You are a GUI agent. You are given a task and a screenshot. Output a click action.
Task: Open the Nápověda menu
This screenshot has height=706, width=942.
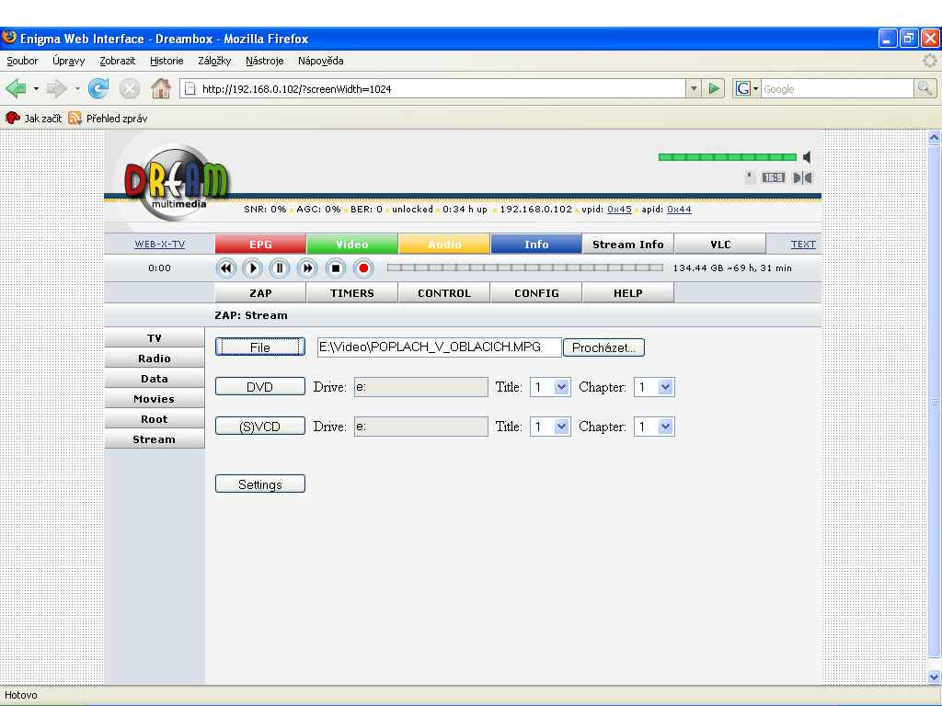coord(321,61)
